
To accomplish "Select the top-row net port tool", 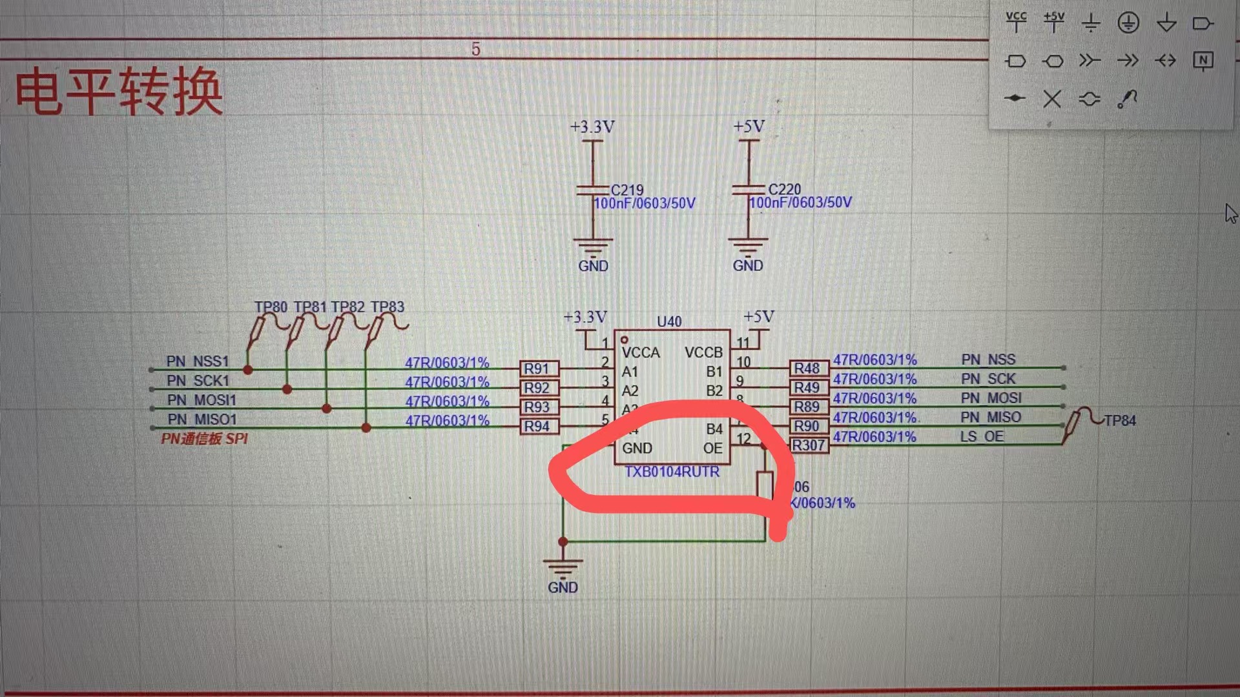I will click(x=1203, y=24).
